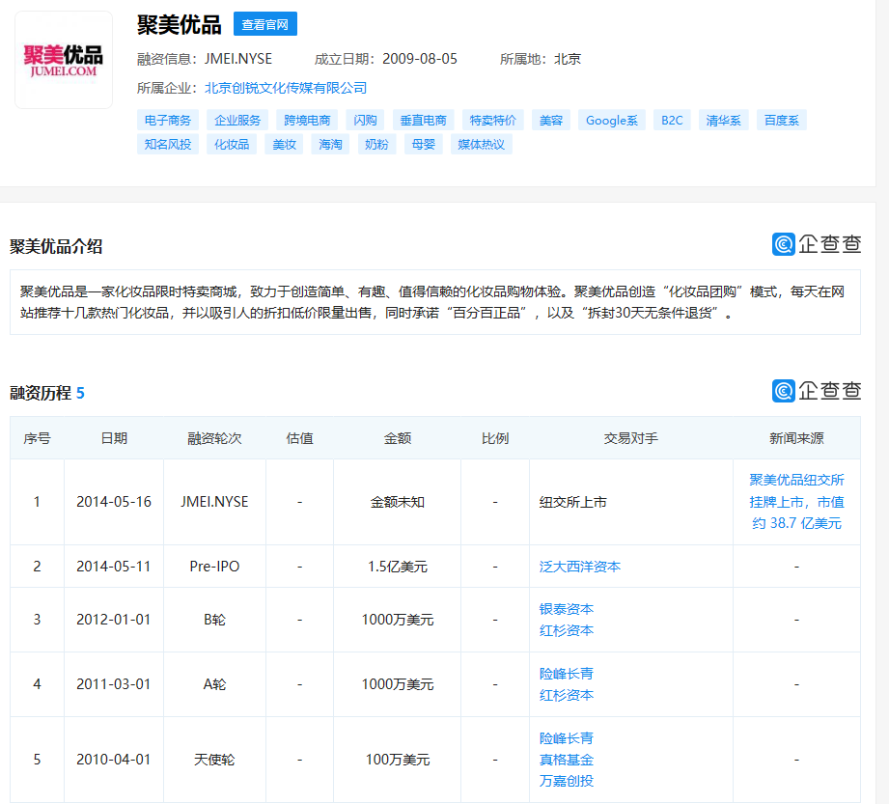This screenshot has width=889, height=804.
Task: Open the 百度系 tag
Action: click(x=781, y=121)
